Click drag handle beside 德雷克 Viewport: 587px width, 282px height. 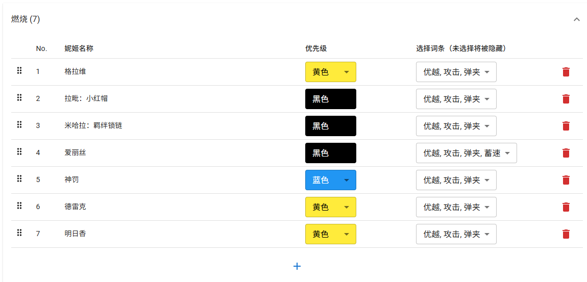pyautogui.click(x=19, y=206)
